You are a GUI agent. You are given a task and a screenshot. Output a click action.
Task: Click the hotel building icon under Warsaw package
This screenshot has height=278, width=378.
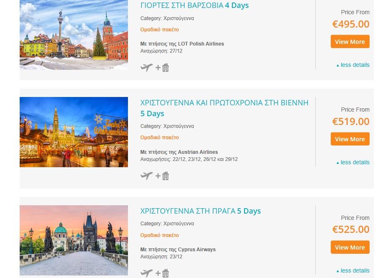[166, 68]
